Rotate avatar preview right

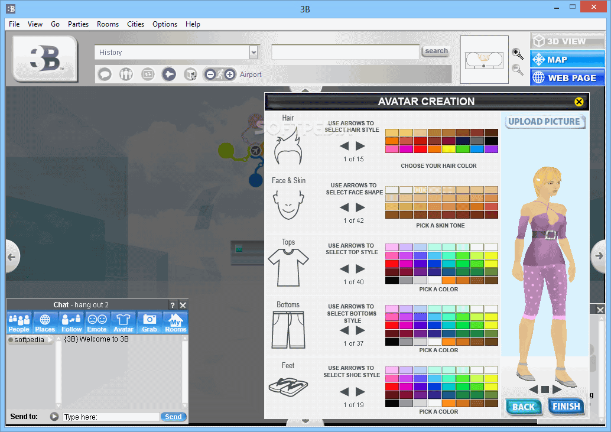557,389
